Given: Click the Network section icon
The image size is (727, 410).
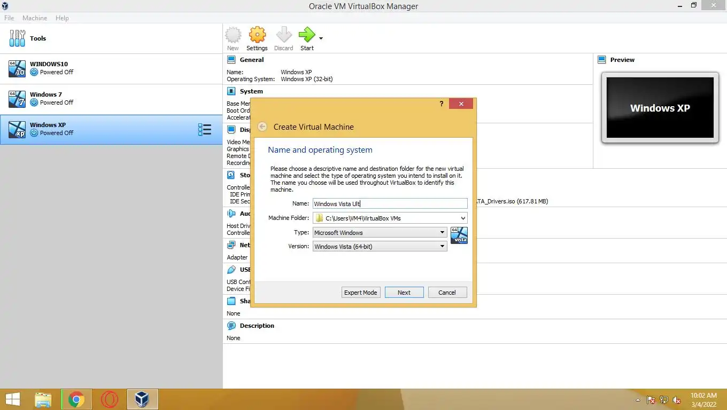Looking at the screenshot, I should pos(231,245).
